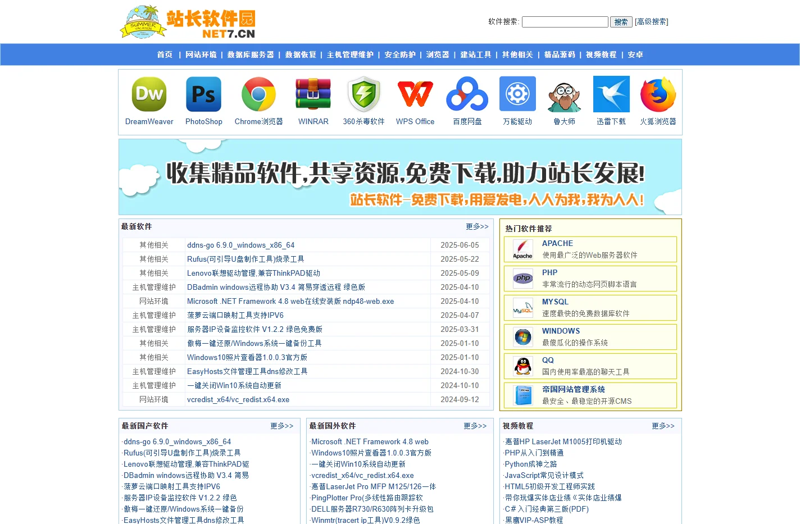This screenshot has height=524, width=800.
Task: Click the 迅雷下载 bird icon
Action: (611, 94)
